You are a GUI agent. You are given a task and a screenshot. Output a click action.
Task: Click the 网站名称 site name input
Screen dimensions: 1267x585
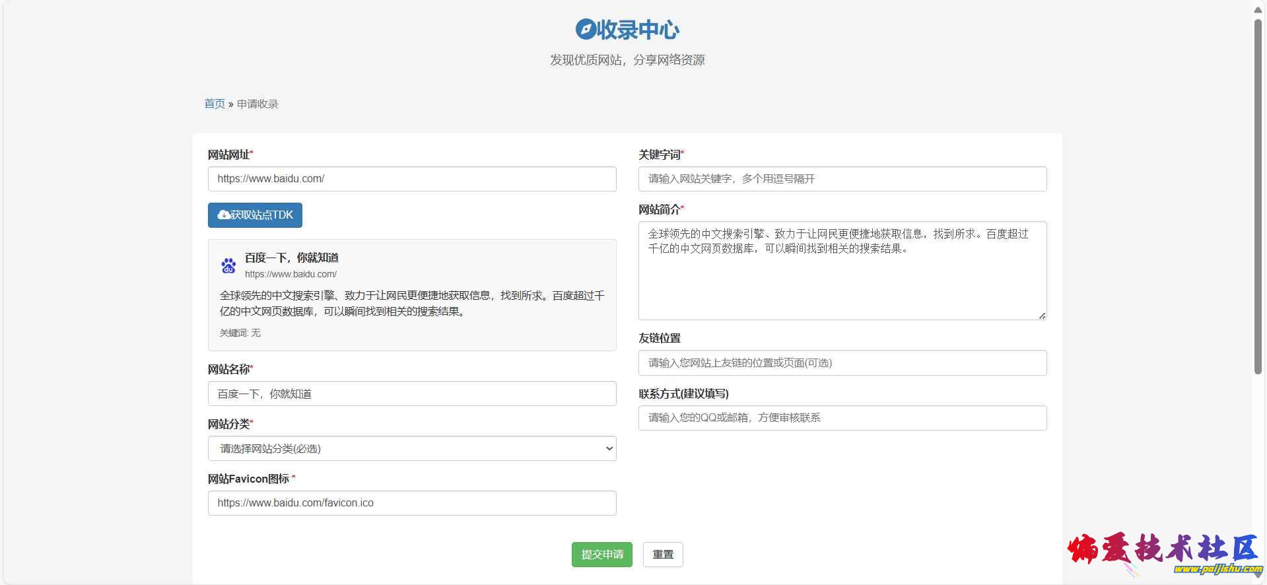click(411, 394)
